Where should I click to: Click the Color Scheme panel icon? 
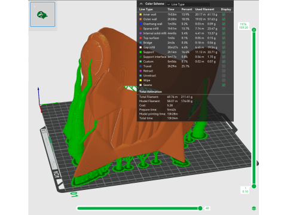click(x=141, y=4)
